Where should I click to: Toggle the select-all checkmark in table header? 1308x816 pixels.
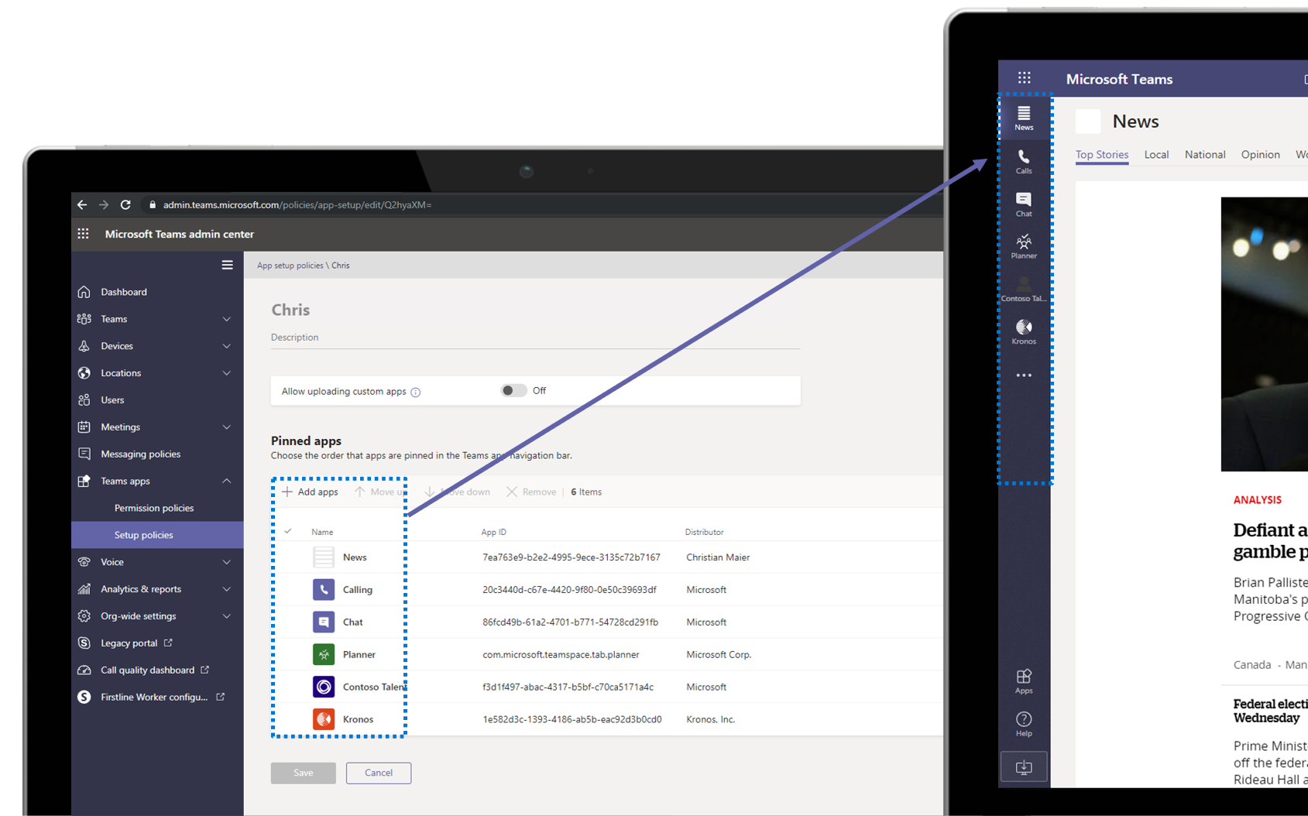tap(288, 531)
